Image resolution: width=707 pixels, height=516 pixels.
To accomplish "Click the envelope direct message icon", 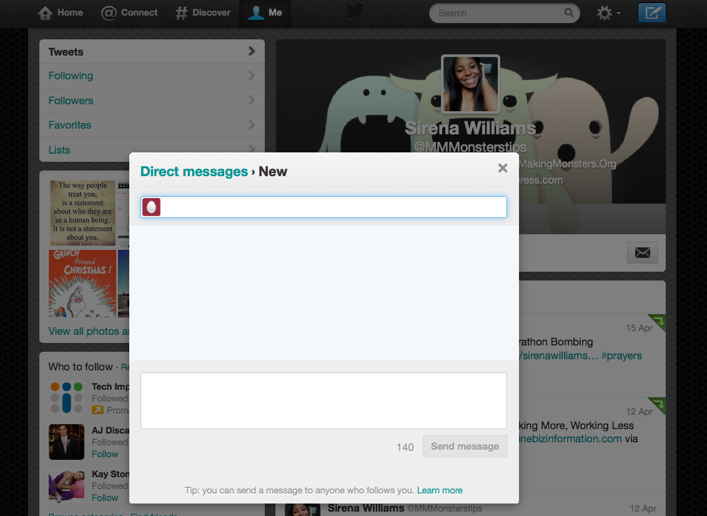I will click(643, 252).
